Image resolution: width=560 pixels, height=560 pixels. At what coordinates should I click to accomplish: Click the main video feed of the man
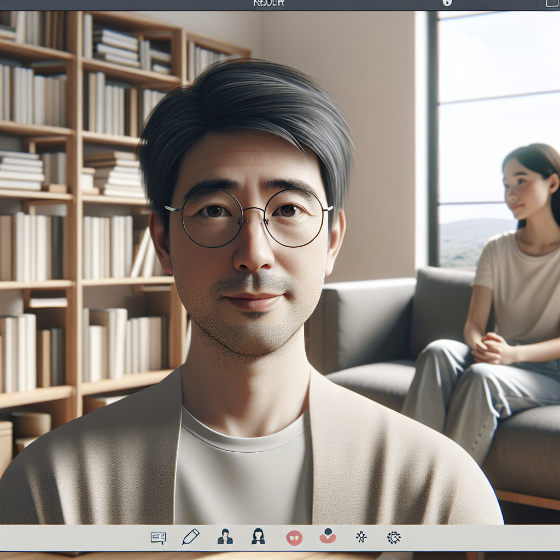click(x=280, y=268)
